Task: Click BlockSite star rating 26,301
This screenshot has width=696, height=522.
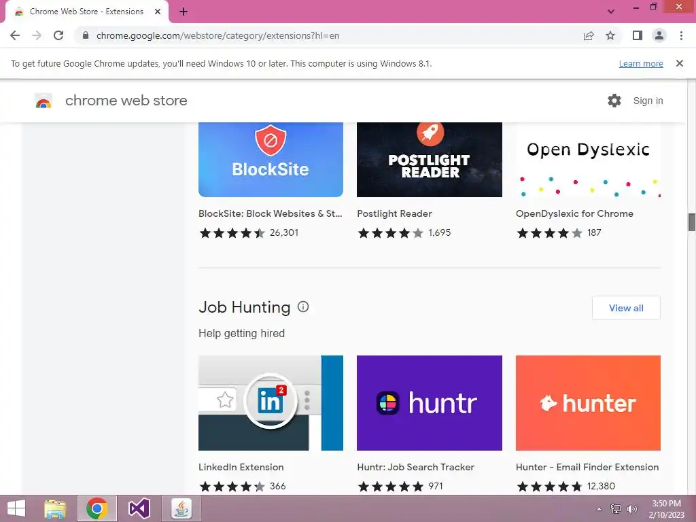Action: pyautogui.click(x=249, y=232)
